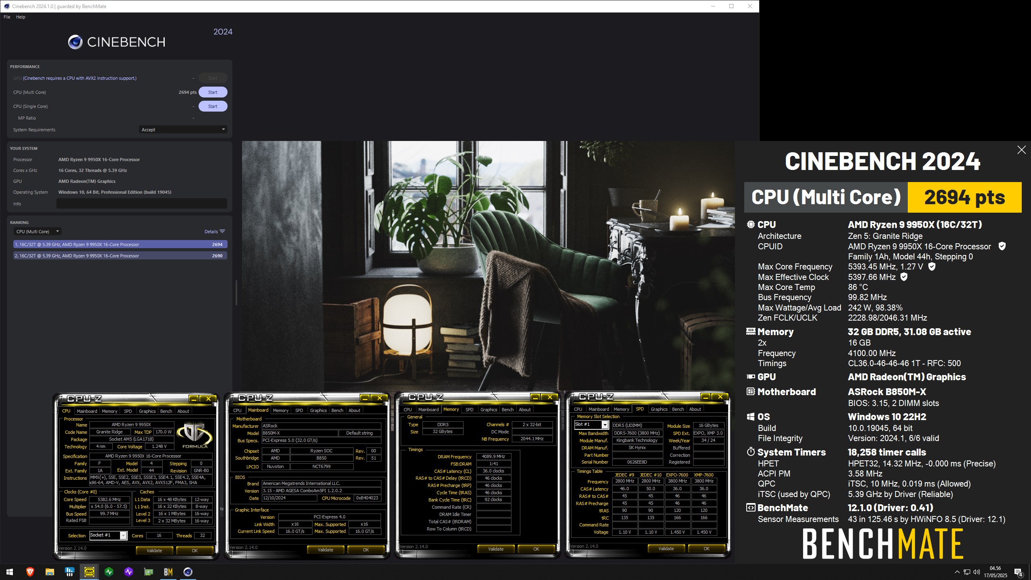Viewport: 1031px width, 580px height.
Task: Open File Explorer from the taskbar
Action: tap(50, 572)
